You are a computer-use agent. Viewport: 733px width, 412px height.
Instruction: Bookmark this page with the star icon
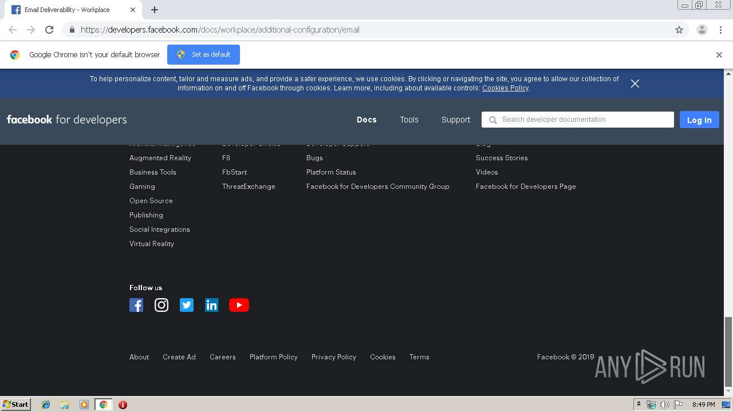tap(679, 30)
